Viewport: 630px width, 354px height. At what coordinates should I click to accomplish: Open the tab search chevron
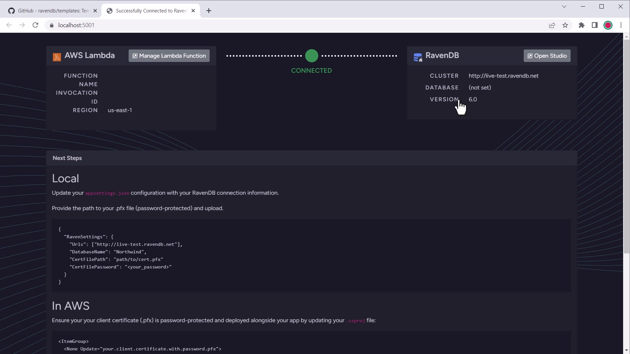(x=564, y=7)
